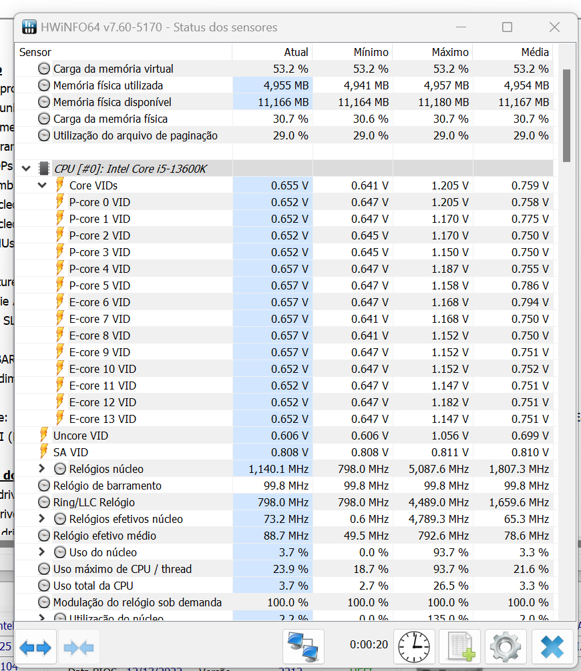
Task: Select the P-core 5 VID row
Action: 284,285
